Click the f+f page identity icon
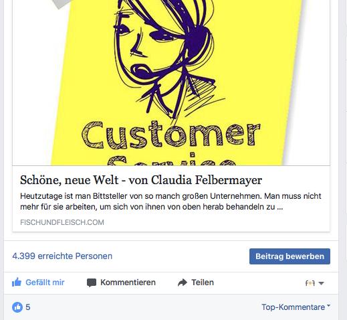The width and height of the screenshot is (347, 320). tap(310, 283)
